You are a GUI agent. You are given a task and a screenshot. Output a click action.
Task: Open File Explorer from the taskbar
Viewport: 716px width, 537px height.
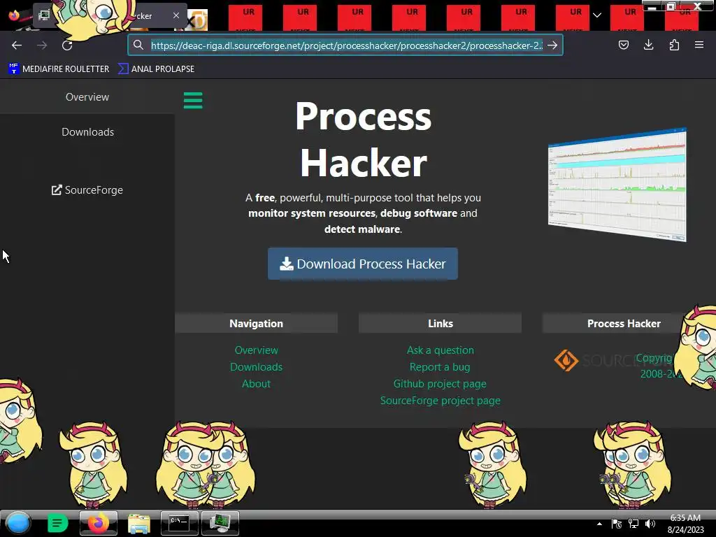139,524
